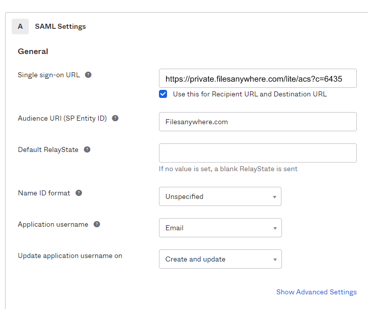
Task: Click the Email dropdown arrow
Action: point(275,228)
